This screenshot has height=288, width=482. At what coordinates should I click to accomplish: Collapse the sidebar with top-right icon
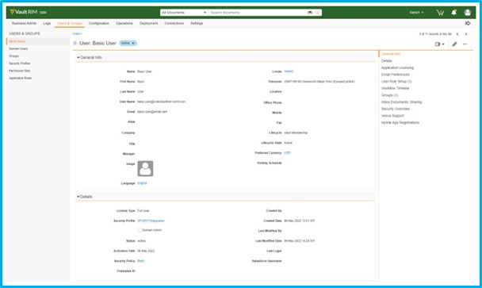(x=468, y=23)
